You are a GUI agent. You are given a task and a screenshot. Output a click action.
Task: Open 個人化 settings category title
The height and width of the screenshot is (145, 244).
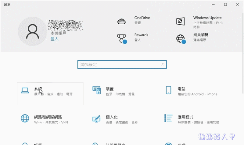(x=112, y=117)
